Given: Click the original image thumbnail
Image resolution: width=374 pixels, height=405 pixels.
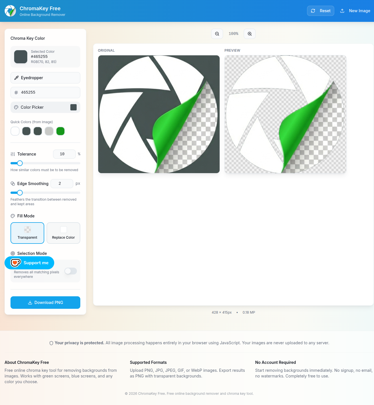Looking at the screenshot, I should coord(159,114).
